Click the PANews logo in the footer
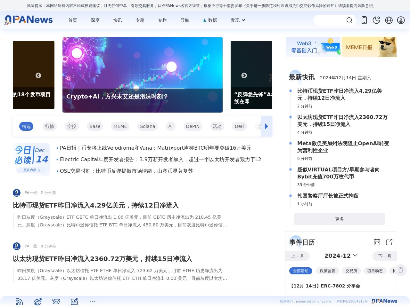Viewport: 410px width, 307px height. [384, 301]
